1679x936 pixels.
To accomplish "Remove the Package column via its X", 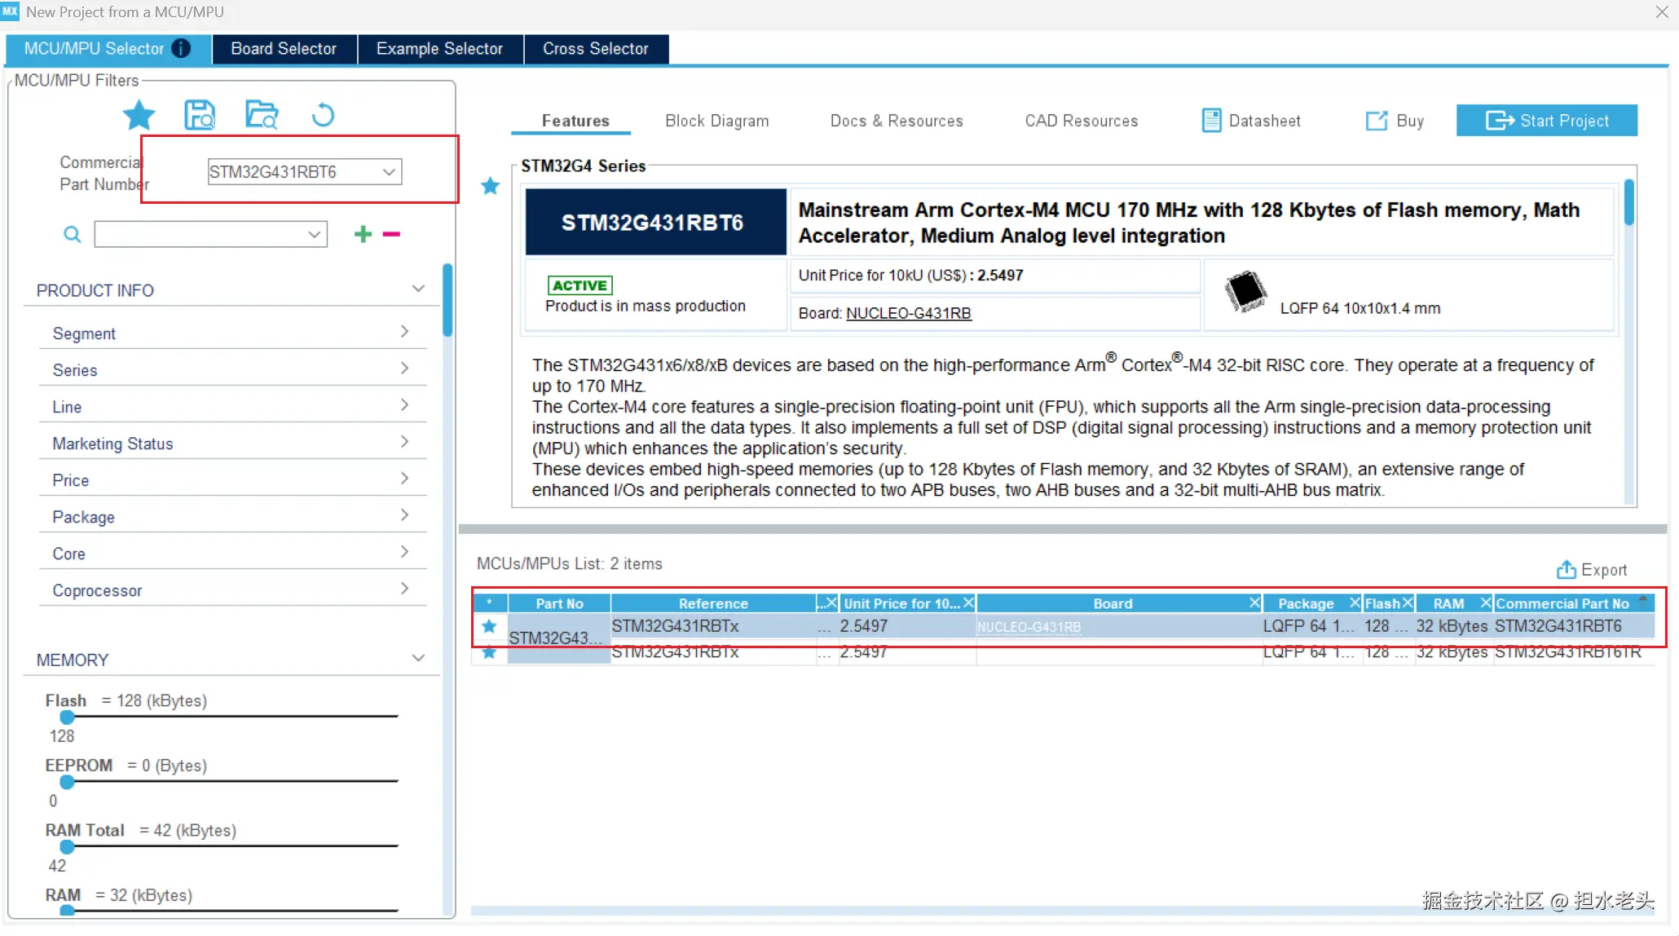I will click(x=1355, y=603).
